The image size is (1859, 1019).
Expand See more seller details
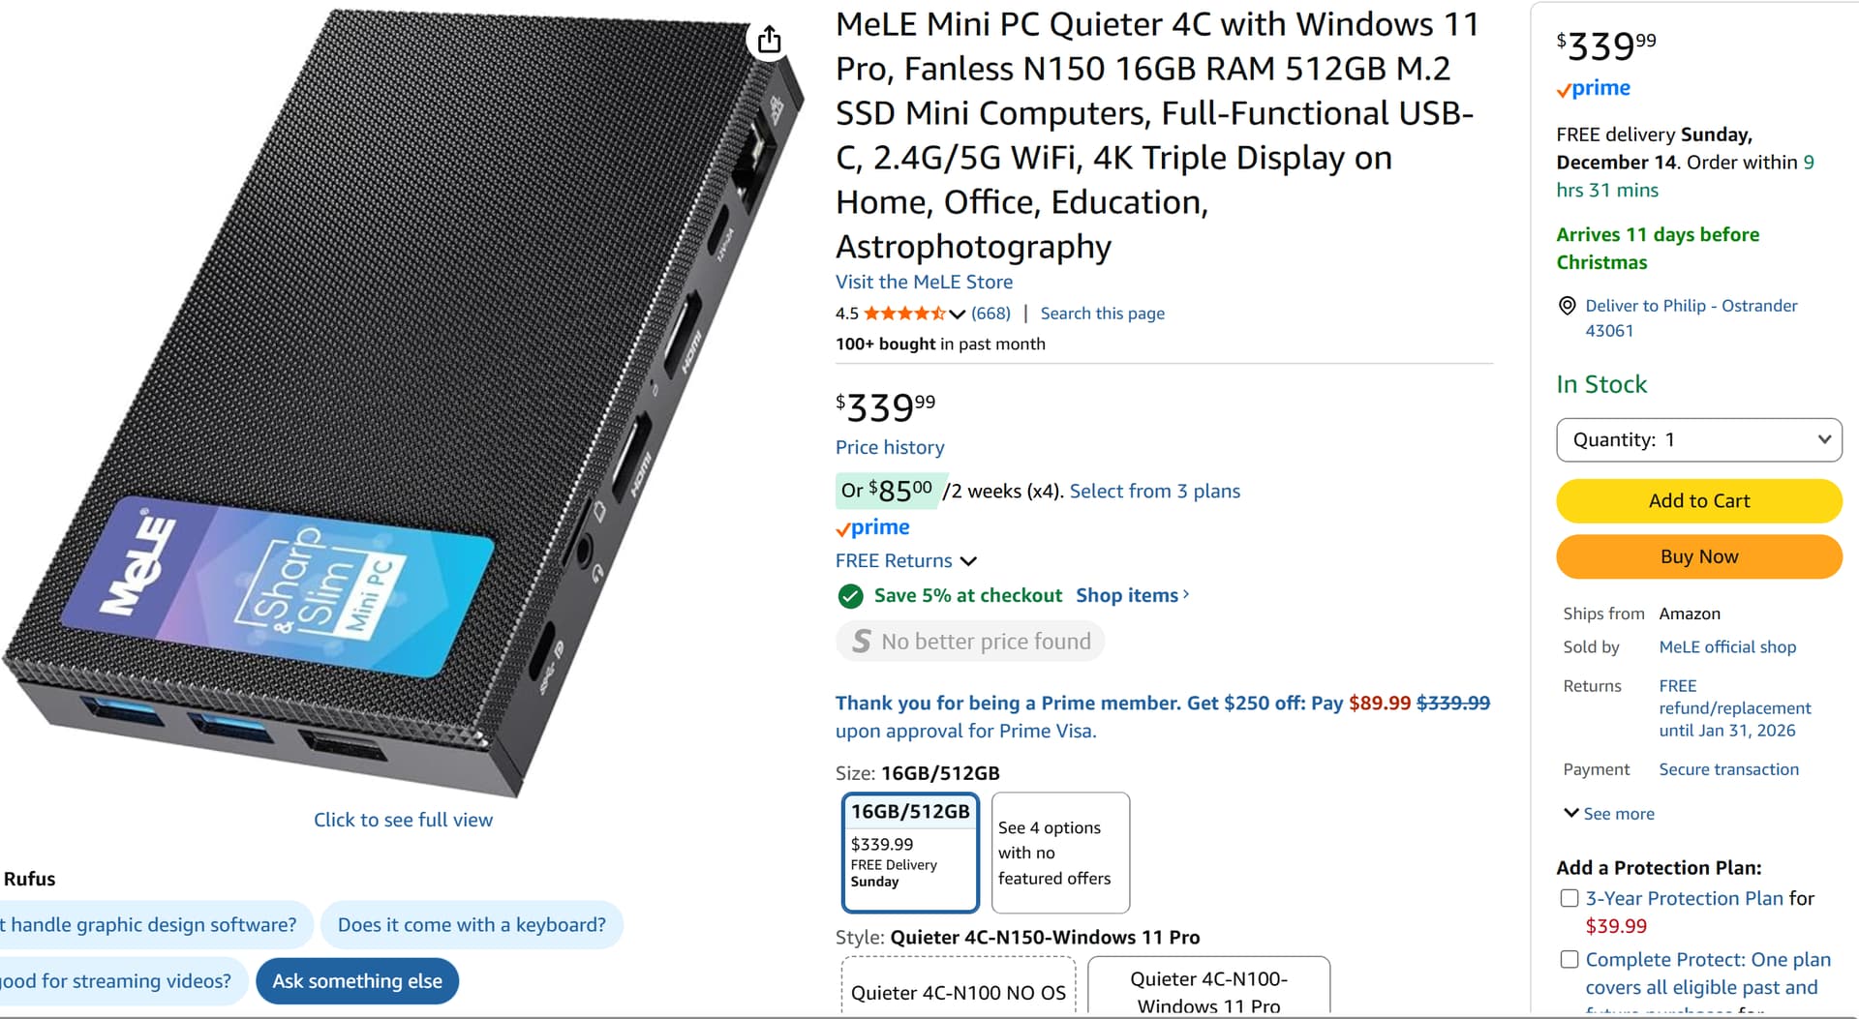point(1609,814)
